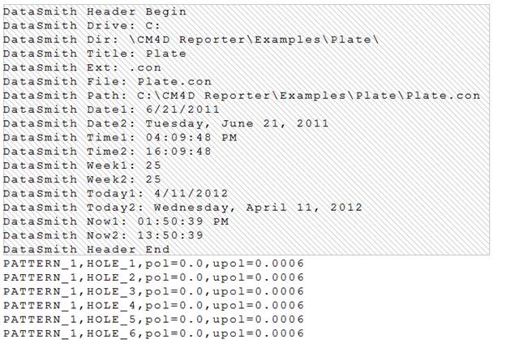Select the PATTERN_1,HOLE_1 data row
506x361 pixels.
pos(154,264)
